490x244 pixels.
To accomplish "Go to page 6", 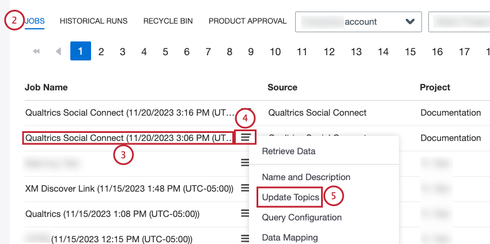I will click(187, 51).
